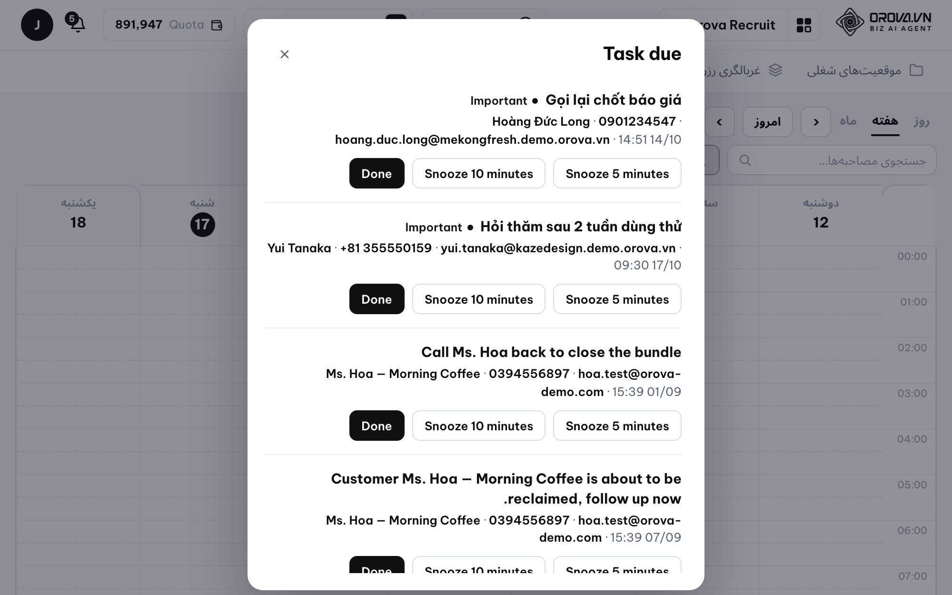Click the OROVA.VN logo

click(x=883, y=22)
